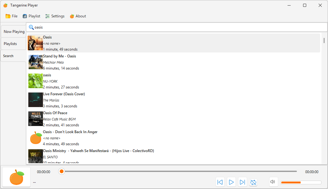The image size is (328, 189).
Task: Click the tangerine album art in player bar
Action: 16,177
